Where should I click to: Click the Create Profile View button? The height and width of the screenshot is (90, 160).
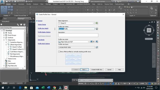tap(97, 69)
